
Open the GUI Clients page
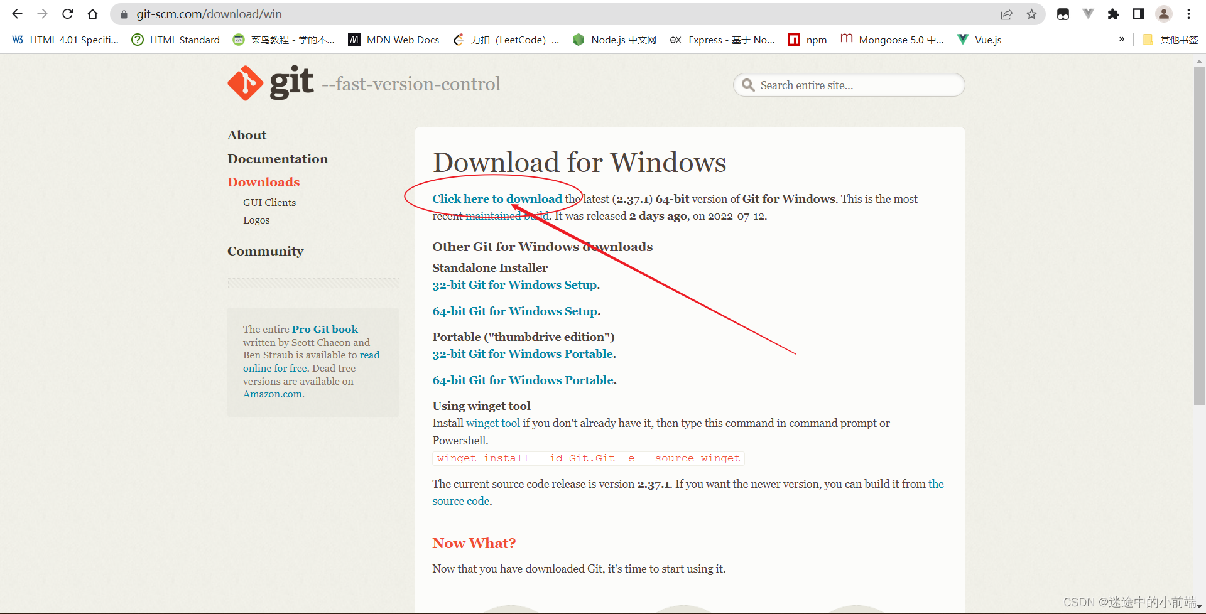269,202
